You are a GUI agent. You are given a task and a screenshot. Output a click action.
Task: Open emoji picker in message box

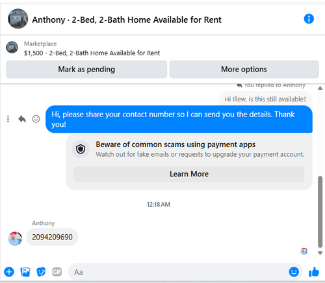click(294, 272)
